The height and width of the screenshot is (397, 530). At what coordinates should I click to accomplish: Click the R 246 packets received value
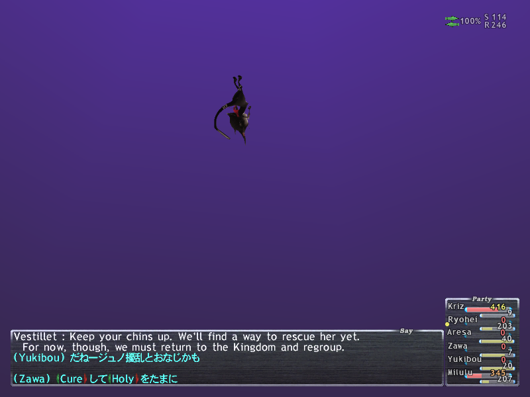tap(495, 25)
